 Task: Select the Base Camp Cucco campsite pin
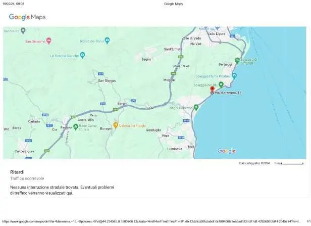pos(76,127)
